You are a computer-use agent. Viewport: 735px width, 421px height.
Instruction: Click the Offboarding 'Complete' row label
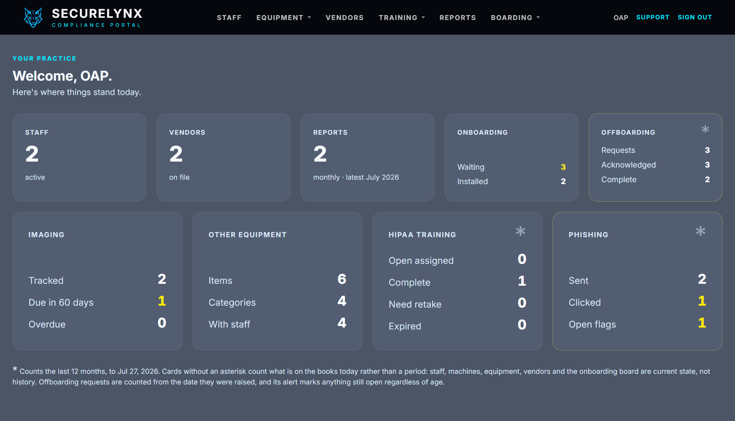pos(619,179)
